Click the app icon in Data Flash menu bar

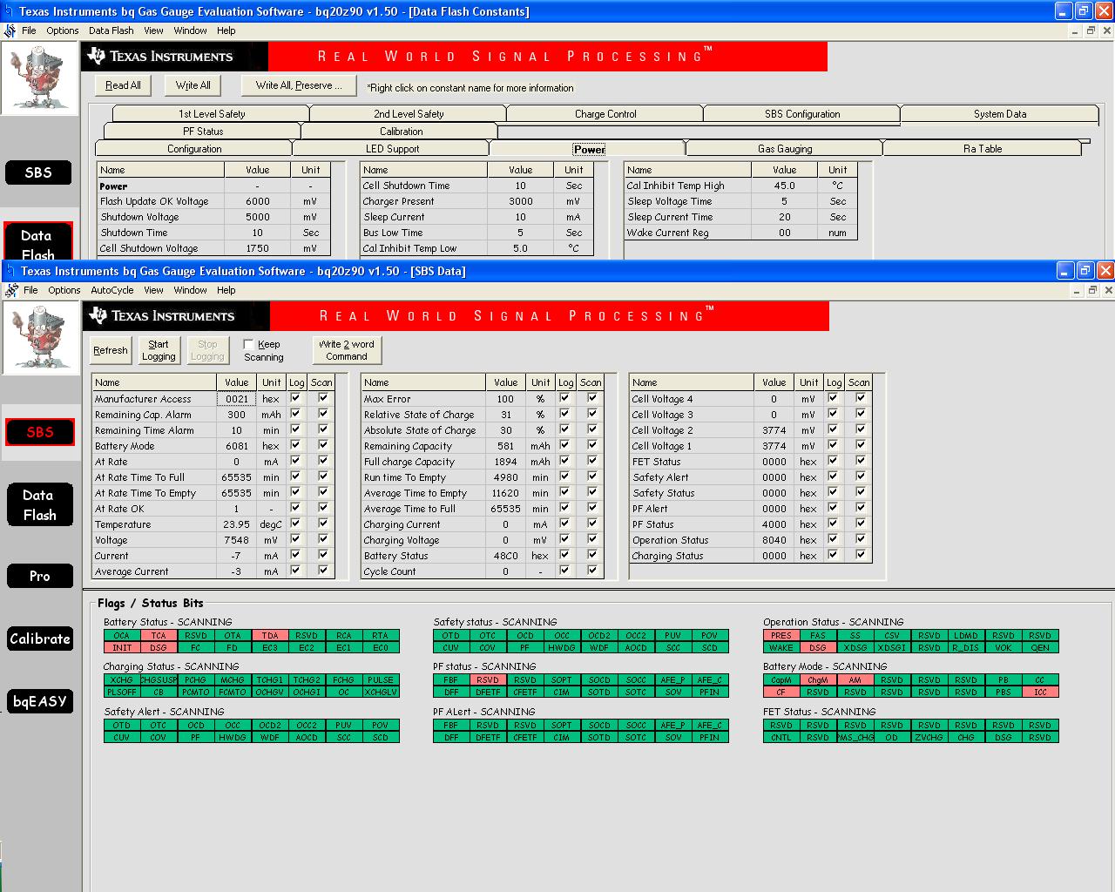pyautogui.click(x=10, y=30)
